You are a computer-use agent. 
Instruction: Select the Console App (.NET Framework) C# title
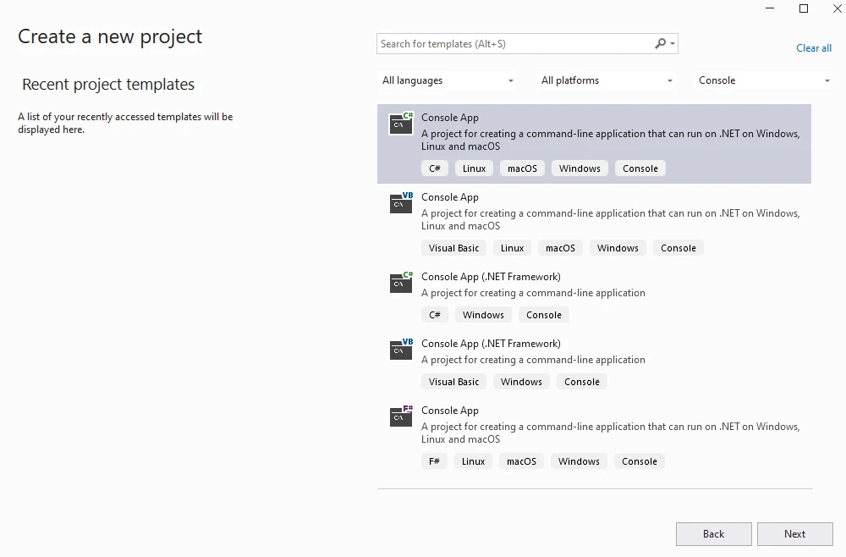point(491,277)
